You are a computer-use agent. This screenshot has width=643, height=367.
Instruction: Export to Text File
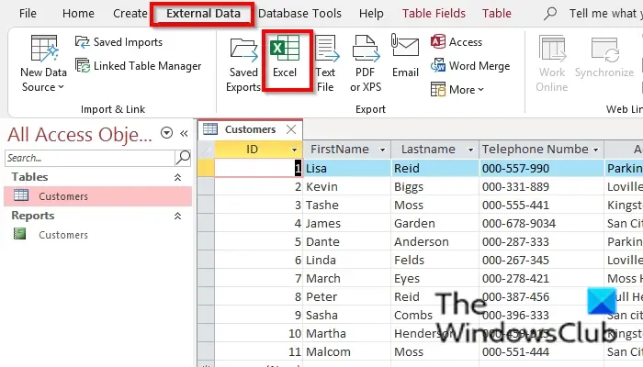pyautogui.click(x=326, y=63)
